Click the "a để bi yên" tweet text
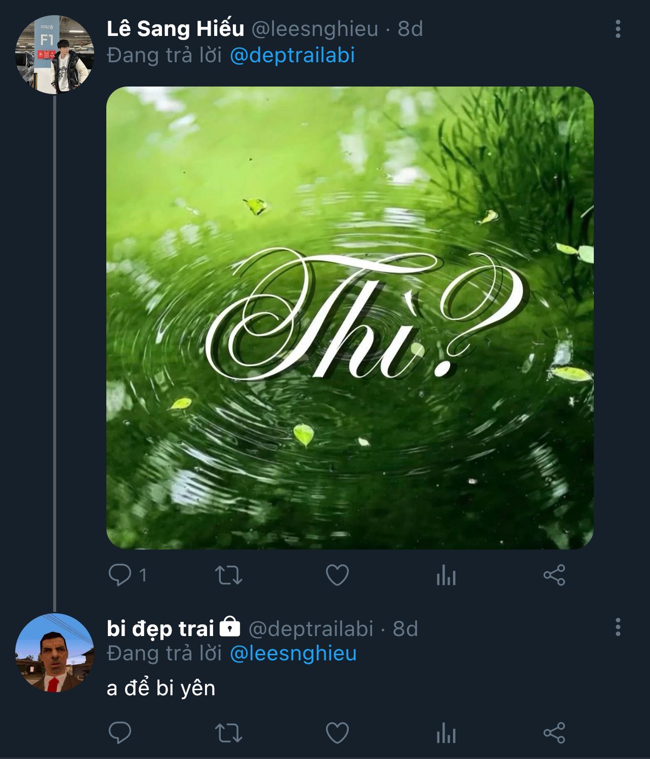This screenshot has height=759, width=650. click(161, 688)
